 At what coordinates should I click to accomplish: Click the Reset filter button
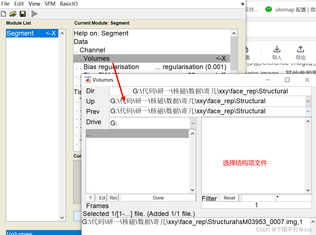(x=229, y=198)
